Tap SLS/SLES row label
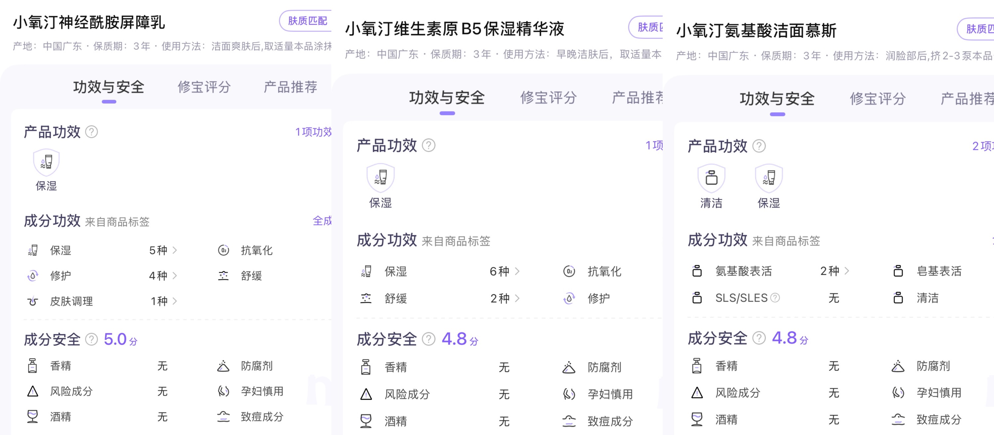 pyautogui.click(x=741, y=298)
